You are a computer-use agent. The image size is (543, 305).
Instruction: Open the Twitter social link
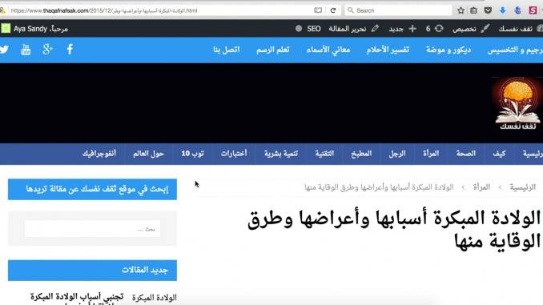click(4, 50)
